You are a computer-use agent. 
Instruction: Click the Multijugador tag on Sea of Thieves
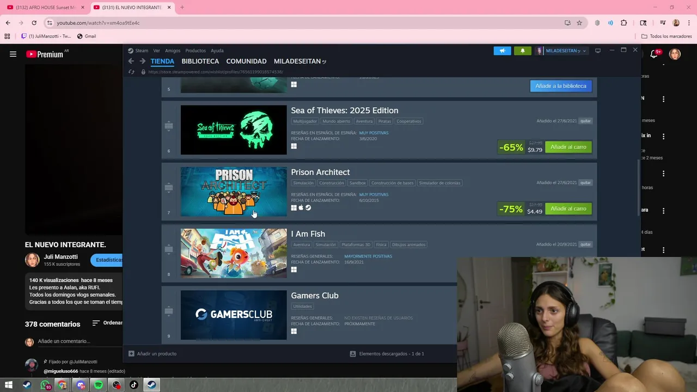pyautogui.click(x=304, y=121)
